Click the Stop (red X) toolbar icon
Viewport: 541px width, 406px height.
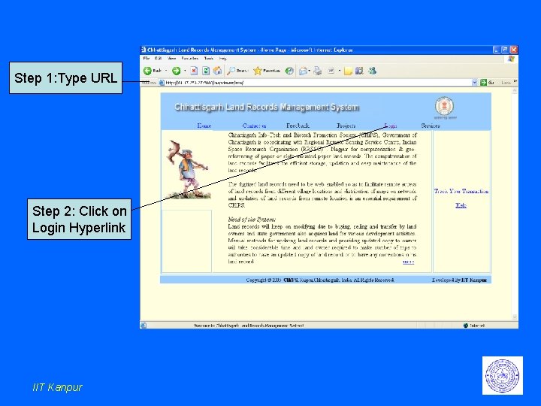click(194, 71)
